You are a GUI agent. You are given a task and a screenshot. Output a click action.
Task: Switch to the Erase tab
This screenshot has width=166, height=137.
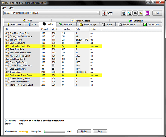[x=107, y=24]
